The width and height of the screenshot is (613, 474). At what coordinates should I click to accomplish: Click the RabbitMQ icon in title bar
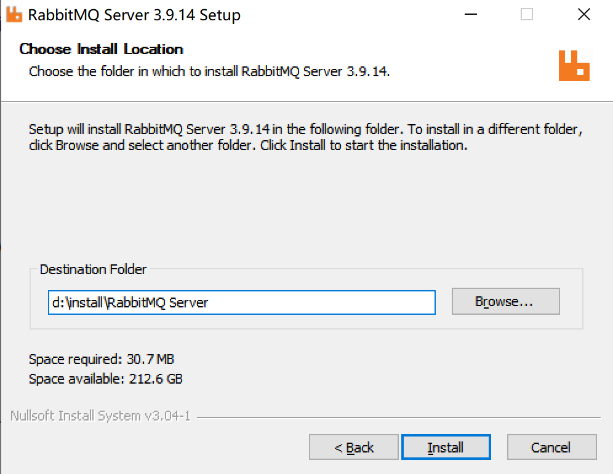(14, 15)
